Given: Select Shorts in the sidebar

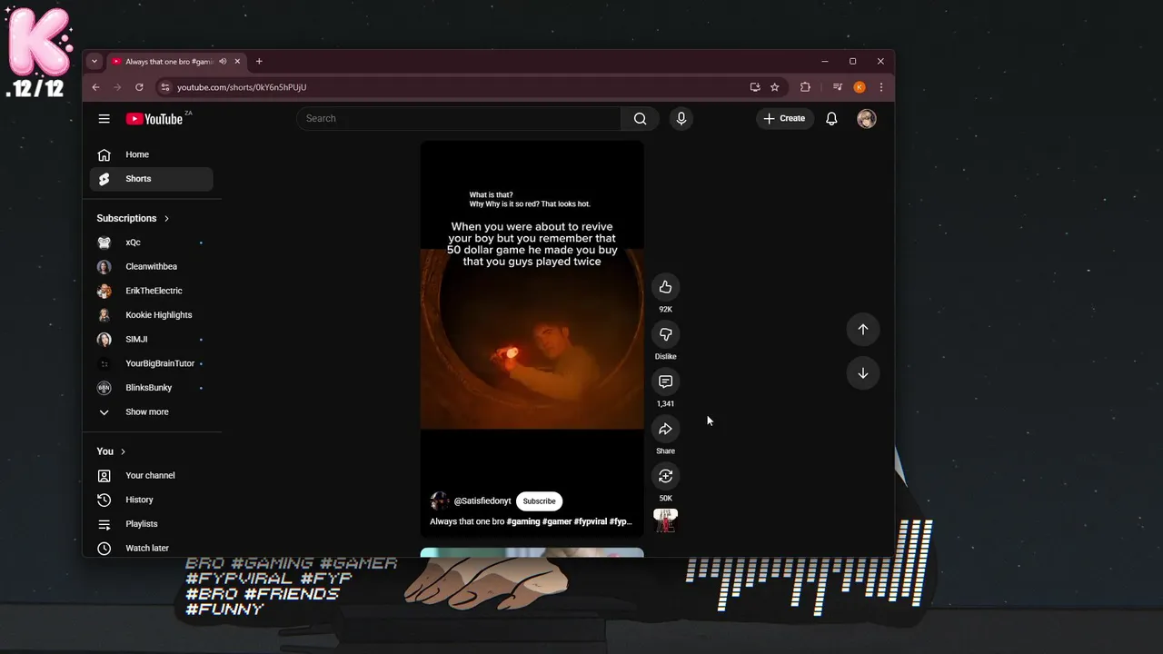Looking at the screenshot, I should click(151, 179).
